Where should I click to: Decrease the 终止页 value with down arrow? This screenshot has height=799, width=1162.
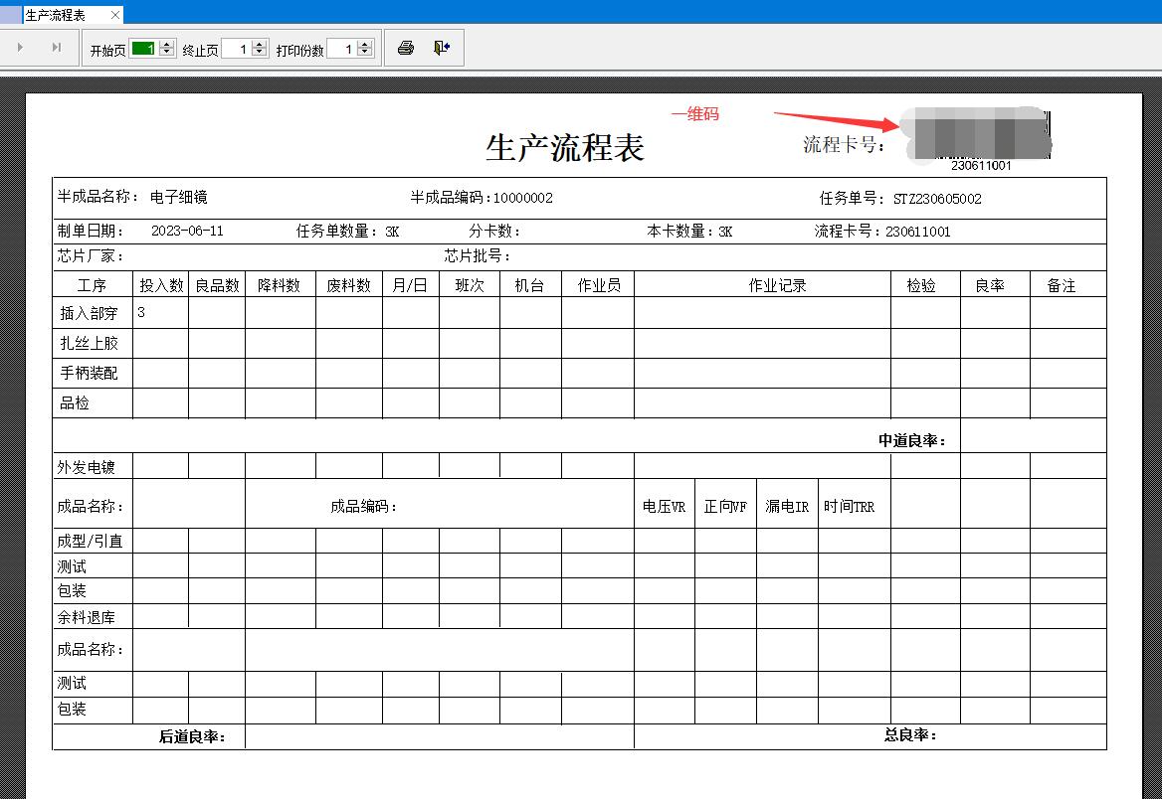(260, 53)
